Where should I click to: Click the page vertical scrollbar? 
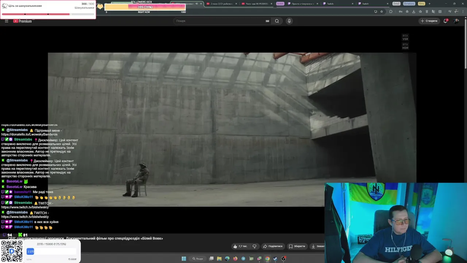465,44
